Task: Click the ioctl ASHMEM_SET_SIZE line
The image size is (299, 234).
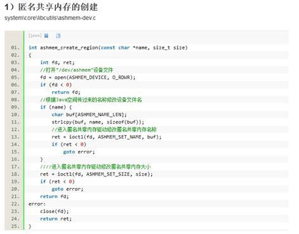Action: [x=96, y=174]
